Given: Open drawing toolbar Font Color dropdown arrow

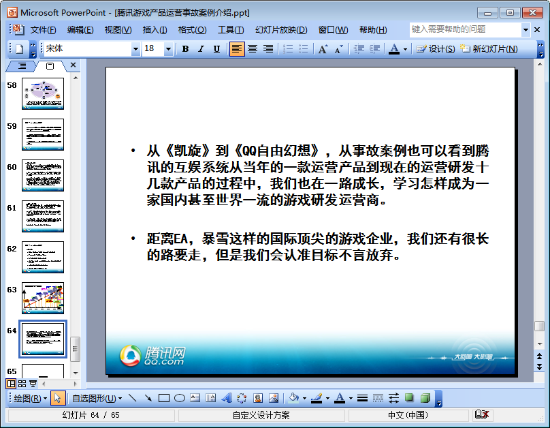Looking at the screenshot, I should (351, 399).
